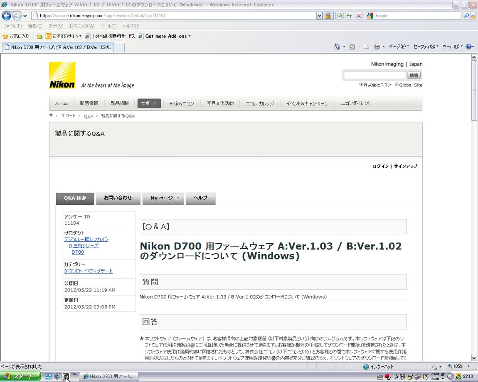Select the Q&A 検索 tab
The width and height of the screenshot is (478, 382).
pyautogui.click(x=75, y=198)
